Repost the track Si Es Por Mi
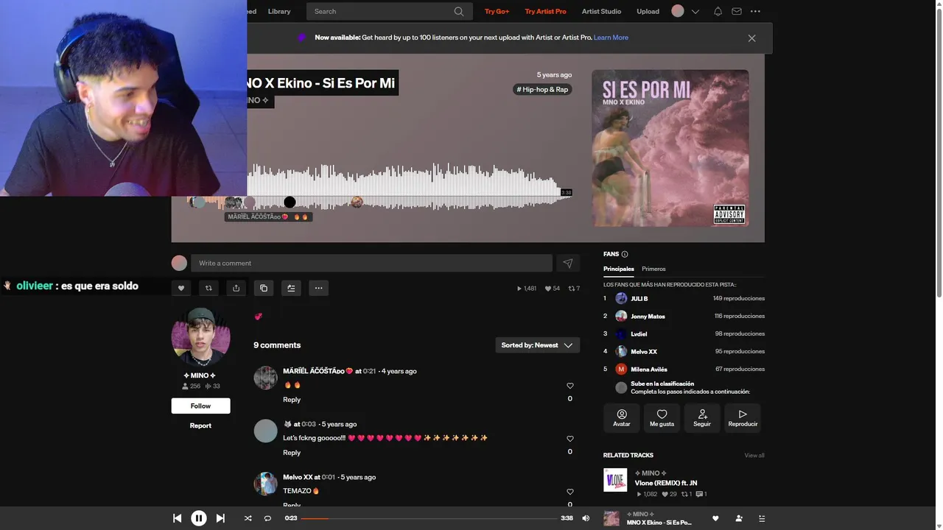 (208, 288)
